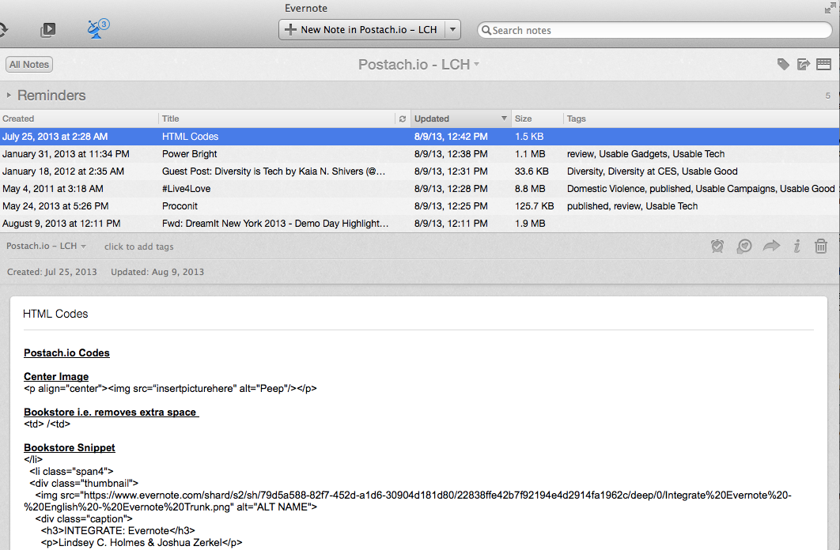Sort the notes by Created column
This screenshot has width=840, height=550.
79,119
